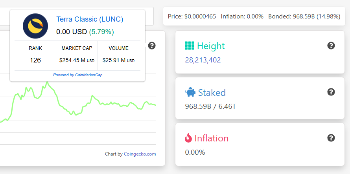Viewport: 350px width, 174px height.
Task: Open the Terra Classic (LUNC) link
Action: (90, 19)
